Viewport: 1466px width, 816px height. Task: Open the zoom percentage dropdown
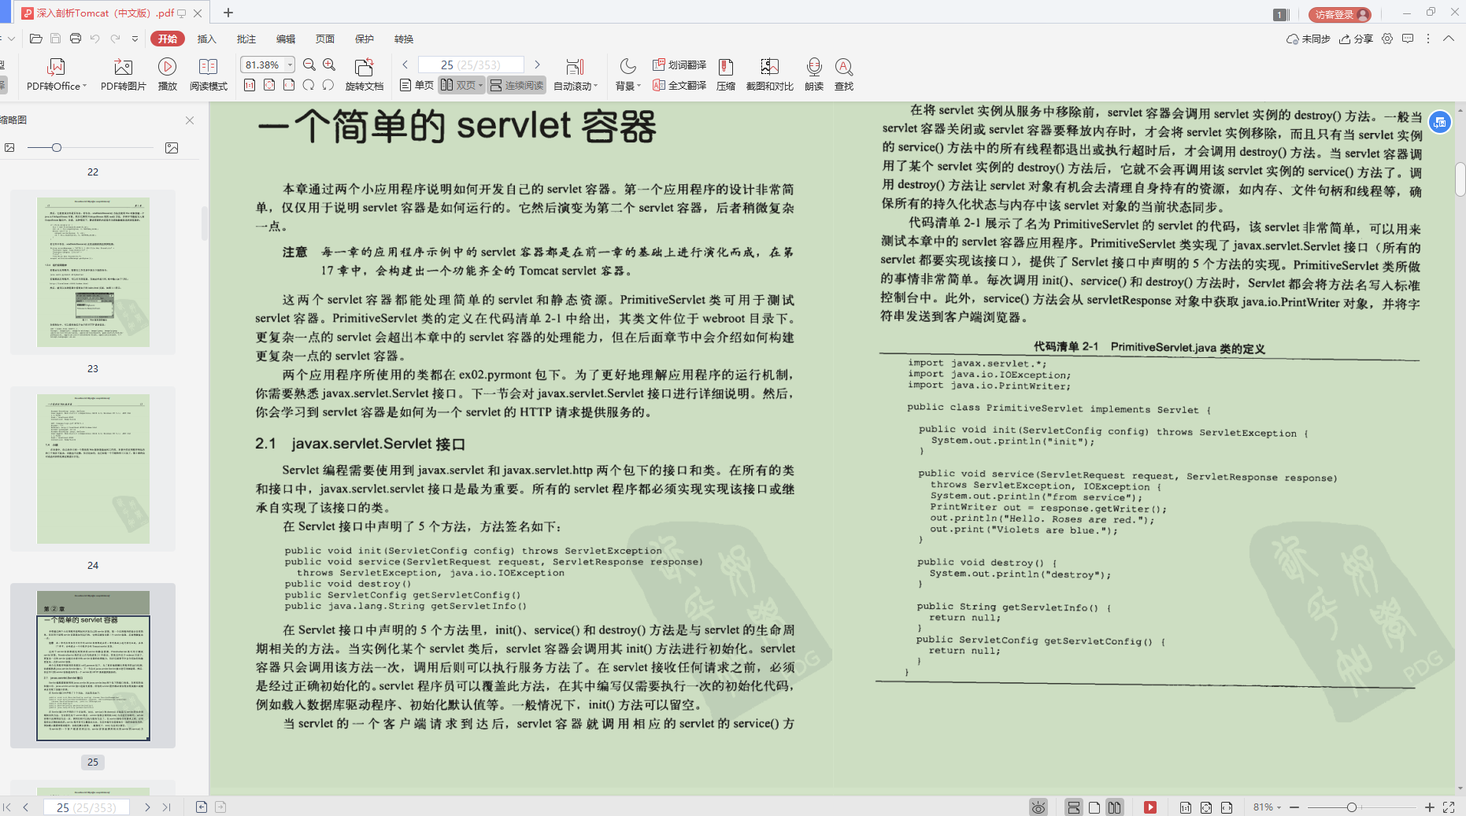[x=288, y=65]
